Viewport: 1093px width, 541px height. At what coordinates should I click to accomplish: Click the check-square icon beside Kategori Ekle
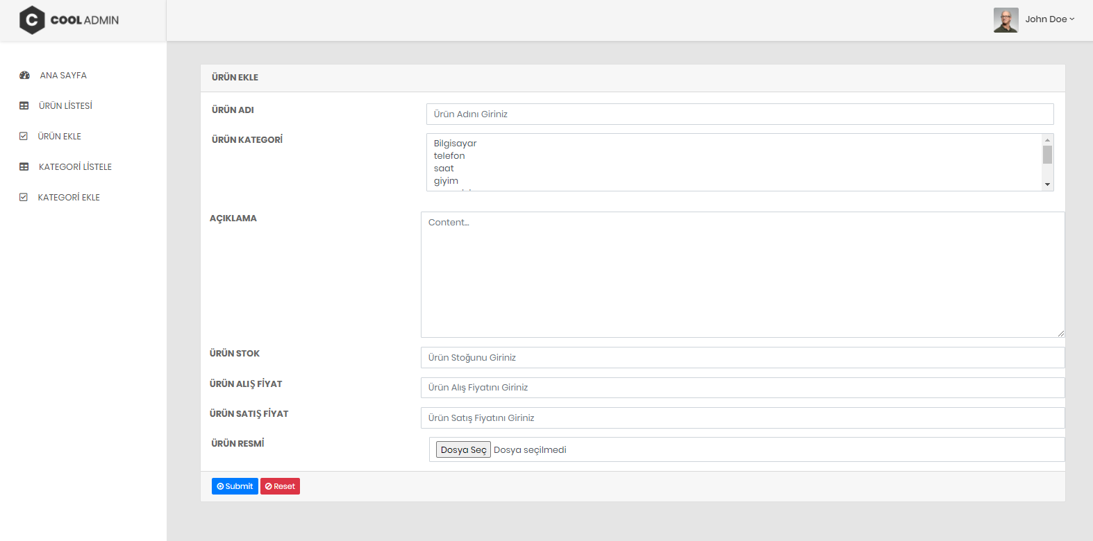(x=24, y=198)
